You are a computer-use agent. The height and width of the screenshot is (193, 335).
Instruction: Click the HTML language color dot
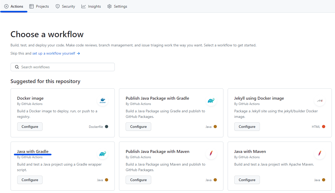324,127
